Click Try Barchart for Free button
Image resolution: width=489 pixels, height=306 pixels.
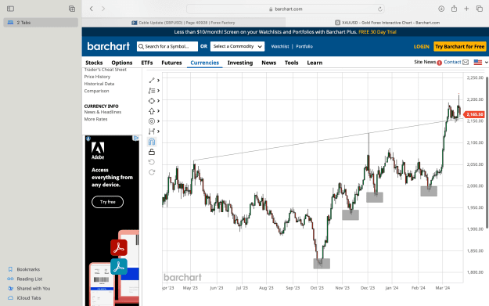[x=460, y=46]
